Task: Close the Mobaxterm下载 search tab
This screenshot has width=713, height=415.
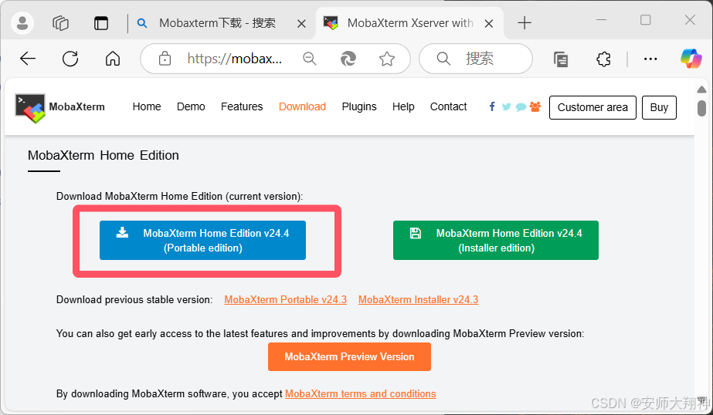Action: click(x=301, y=24)
